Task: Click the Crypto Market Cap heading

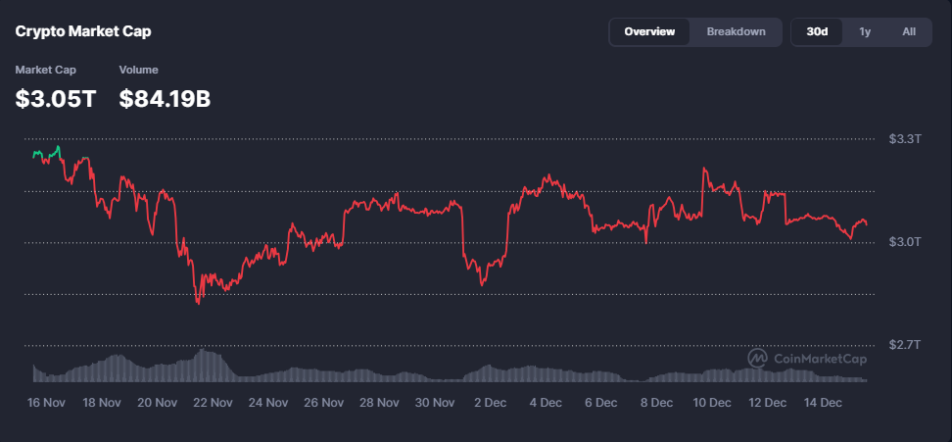Action: [x=83, y=31]
